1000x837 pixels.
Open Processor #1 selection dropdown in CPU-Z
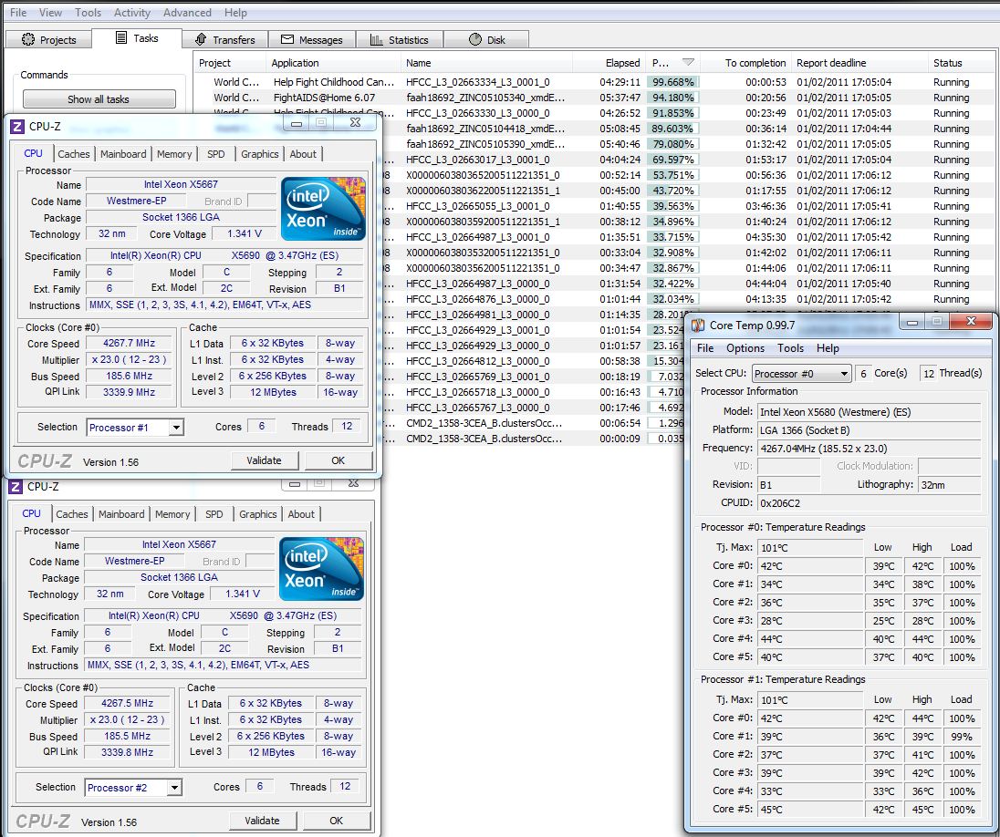pos(177,427)
